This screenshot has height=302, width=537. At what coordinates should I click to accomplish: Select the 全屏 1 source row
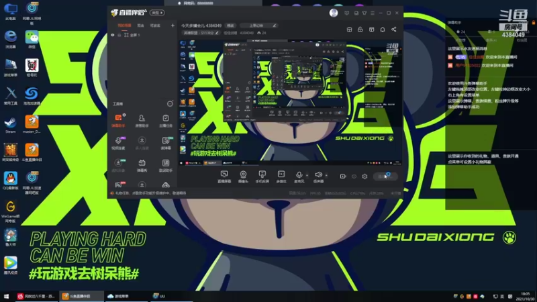click(142, 35)
